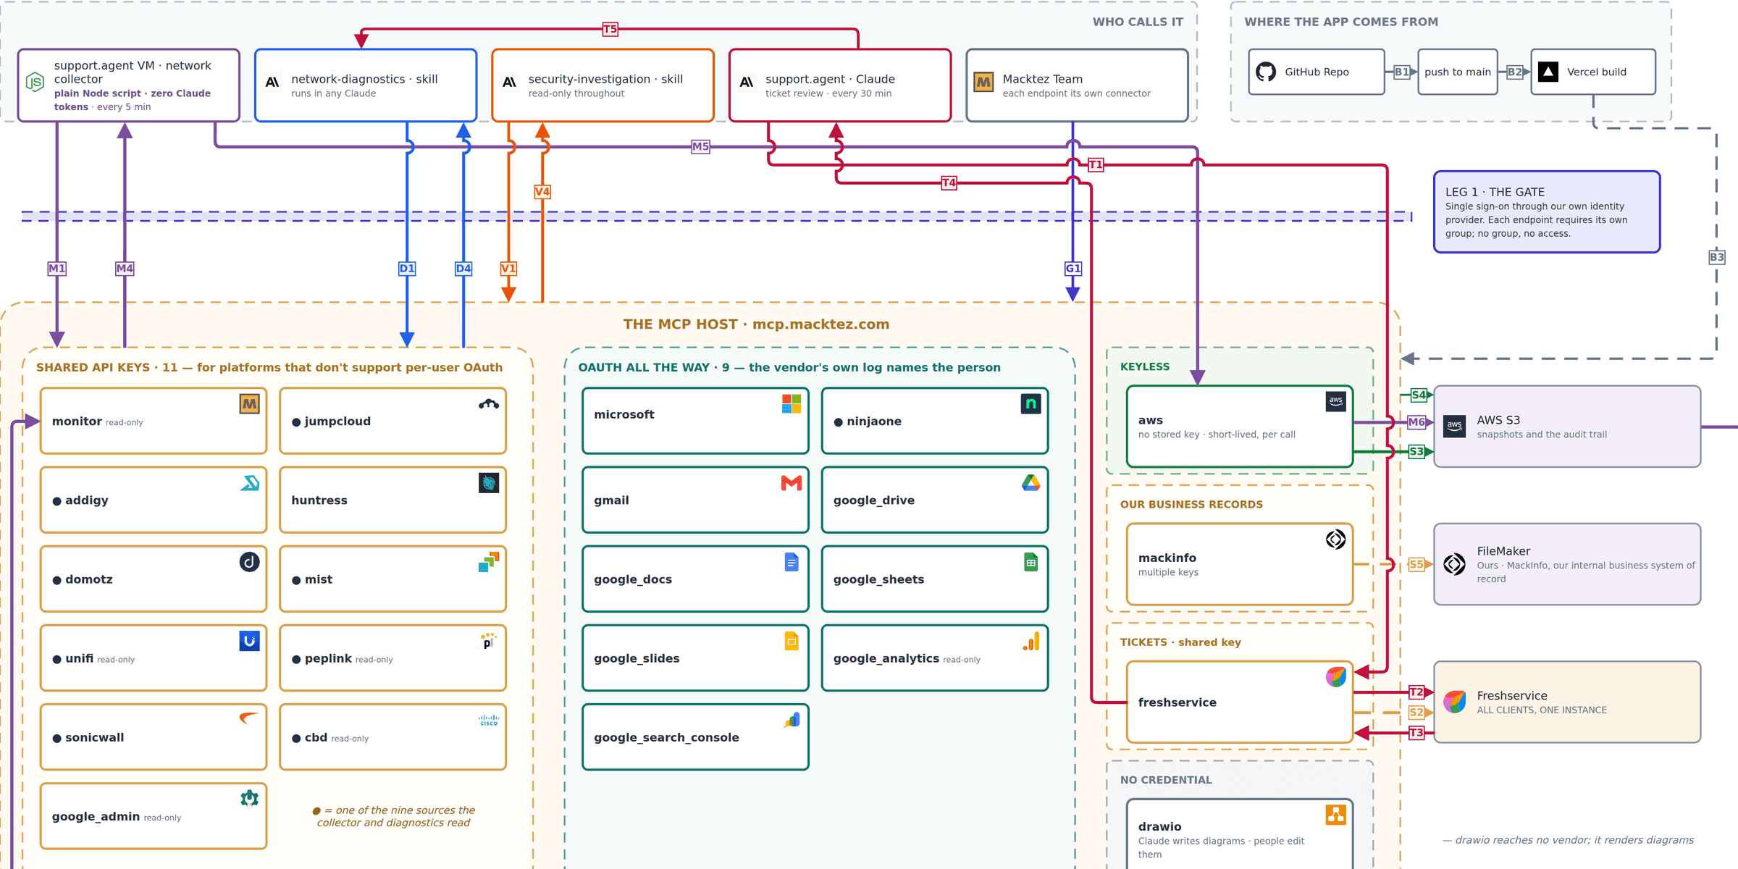The width and height of the screenshot is (1738, 869).
Task: Click the T4 edge label
Action: coord(949,182)
